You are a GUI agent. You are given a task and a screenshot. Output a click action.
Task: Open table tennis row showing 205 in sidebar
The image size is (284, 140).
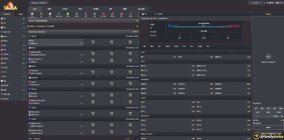pos(14,63)
